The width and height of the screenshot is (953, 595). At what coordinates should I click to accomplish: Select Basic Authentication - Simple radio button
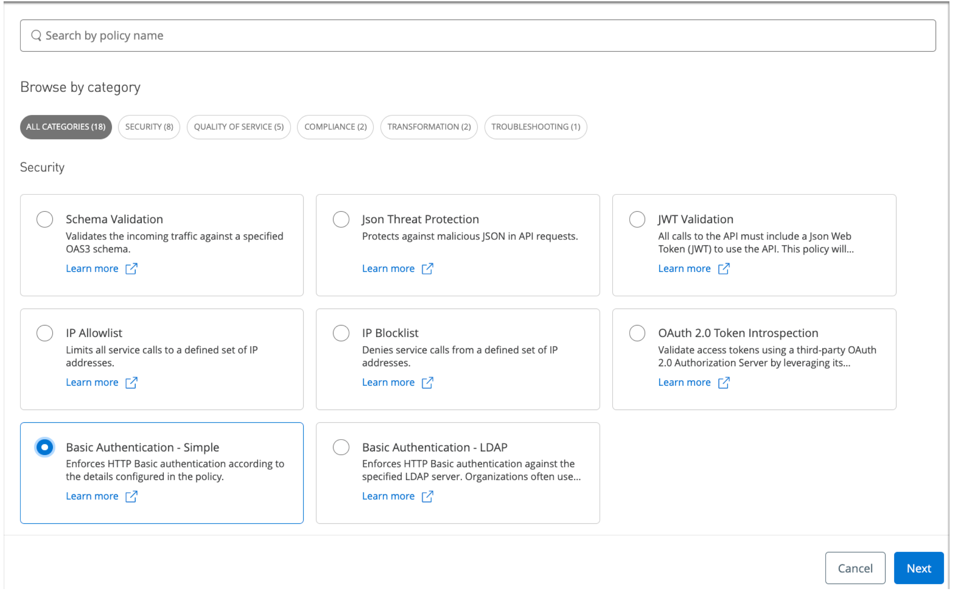[x=44, y=447]
